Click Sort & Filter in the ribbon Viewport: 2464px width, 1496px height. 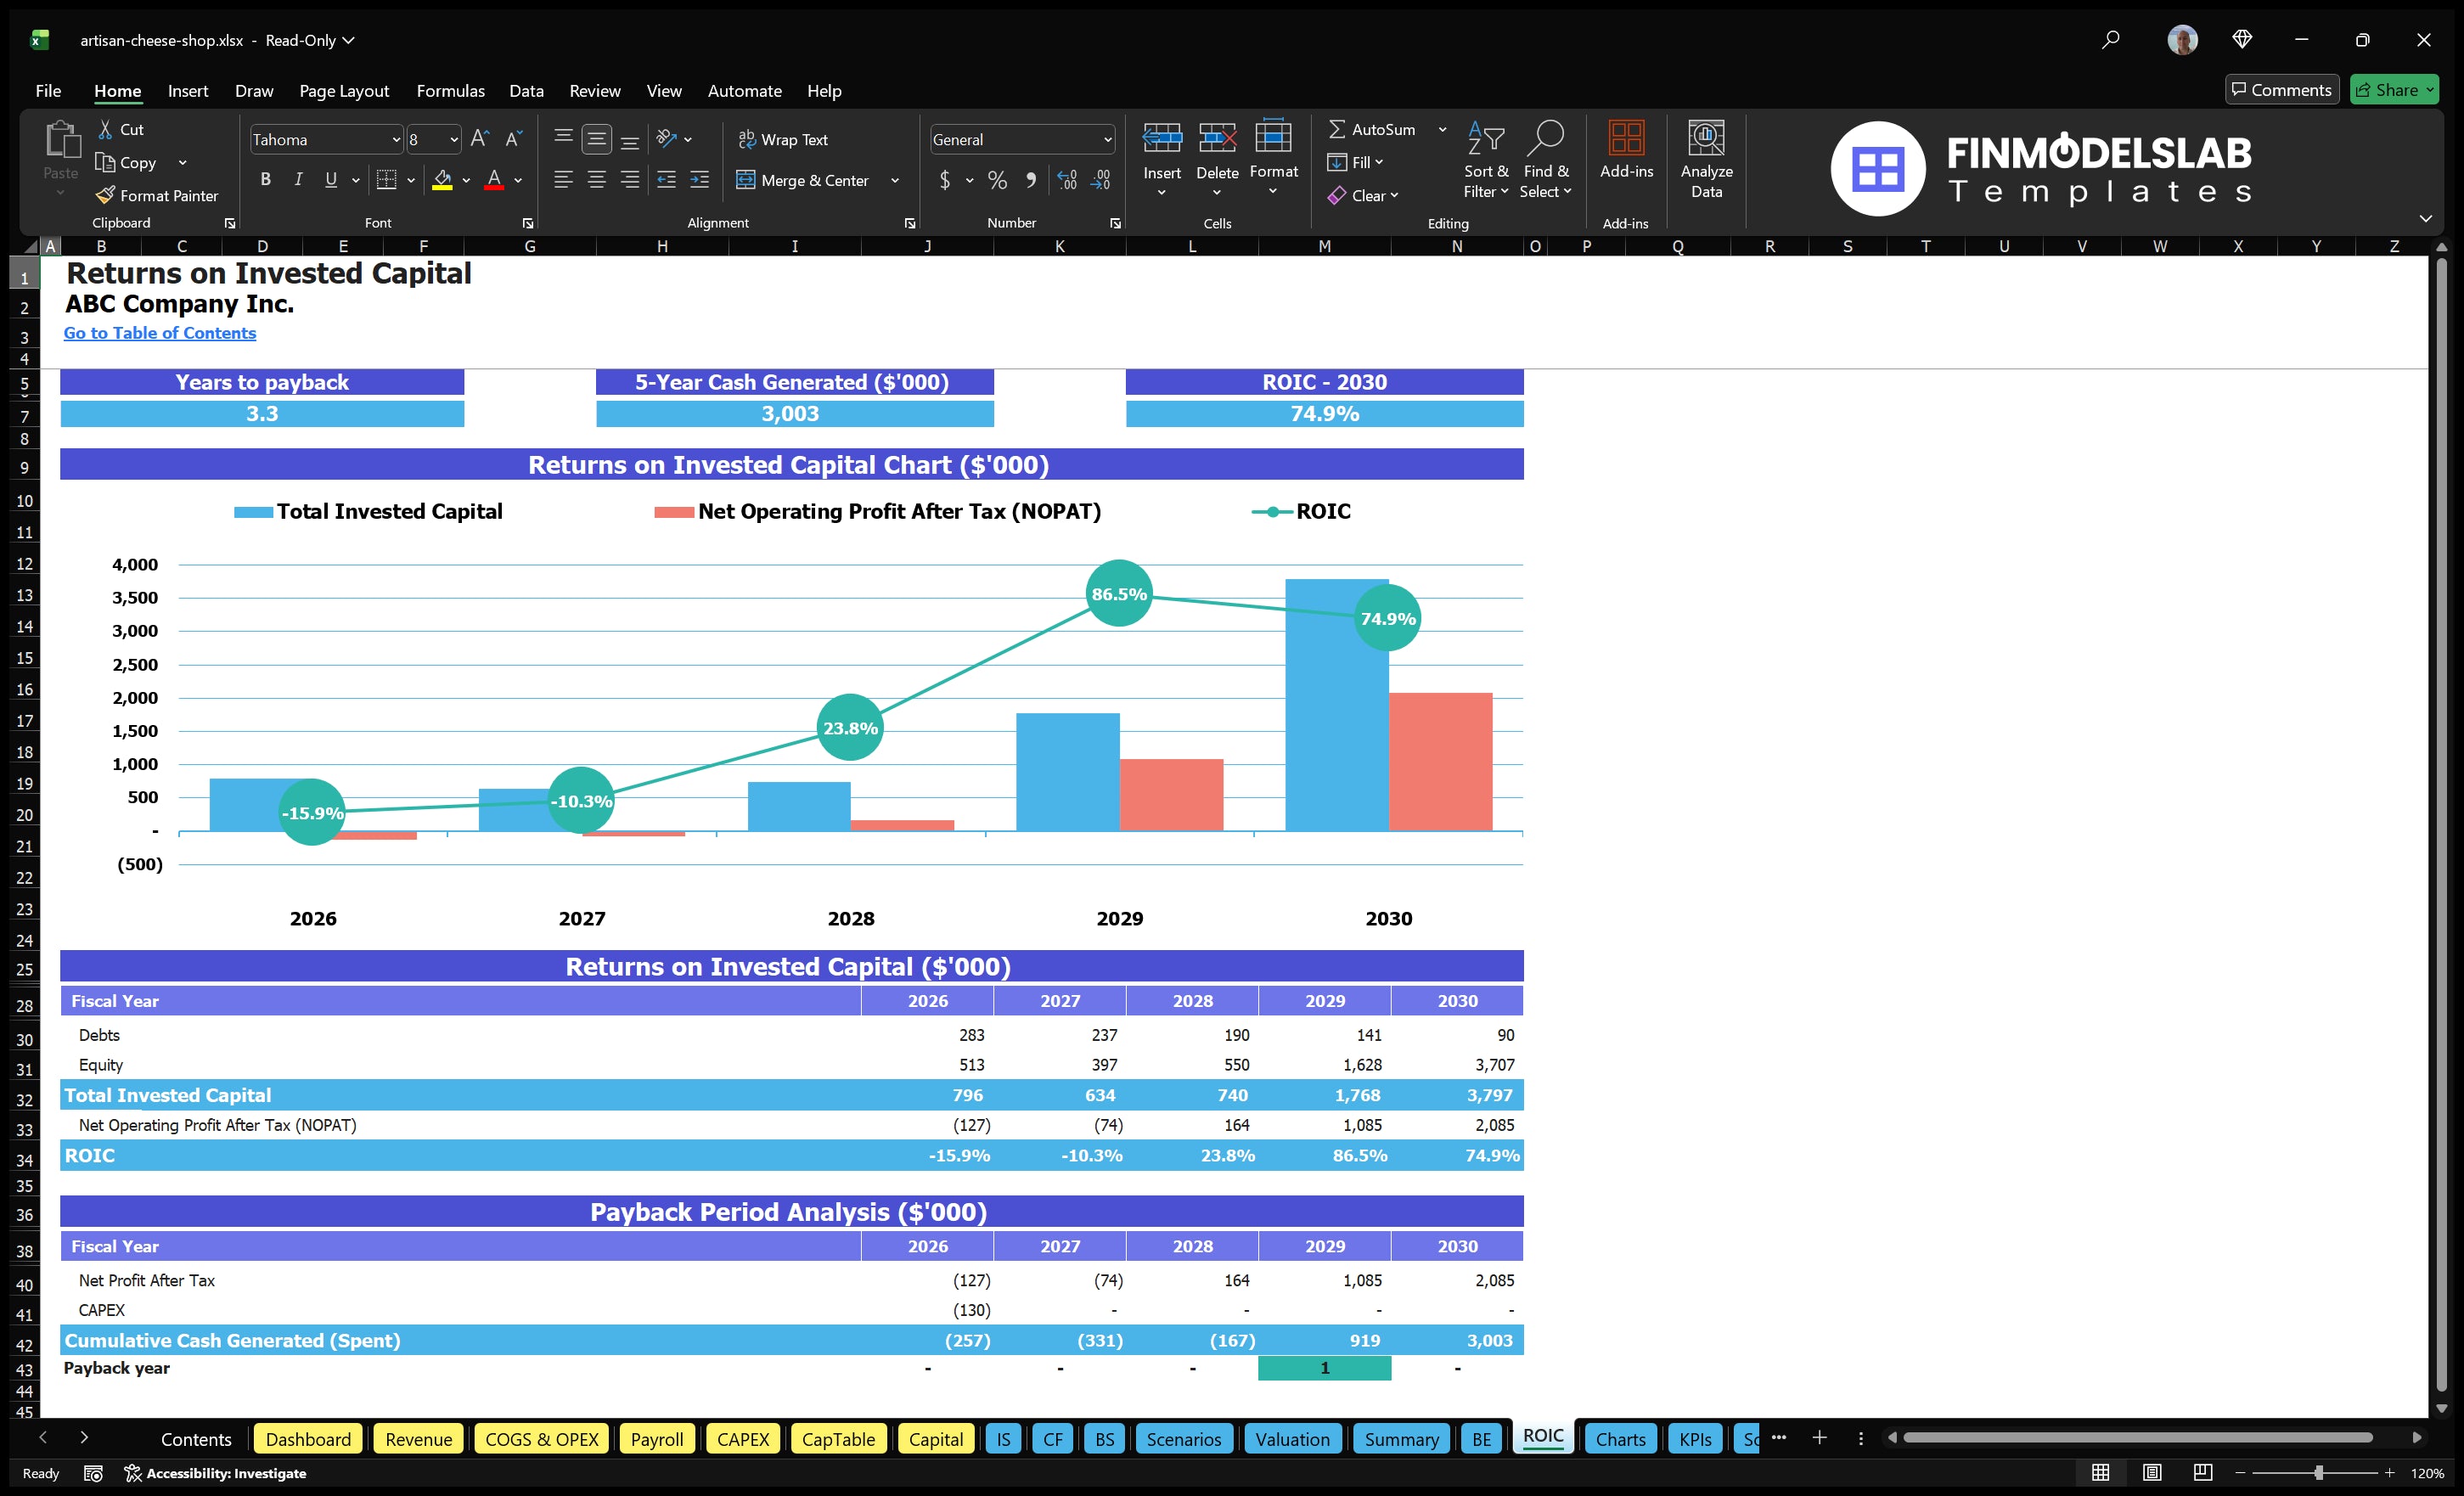1486,160
